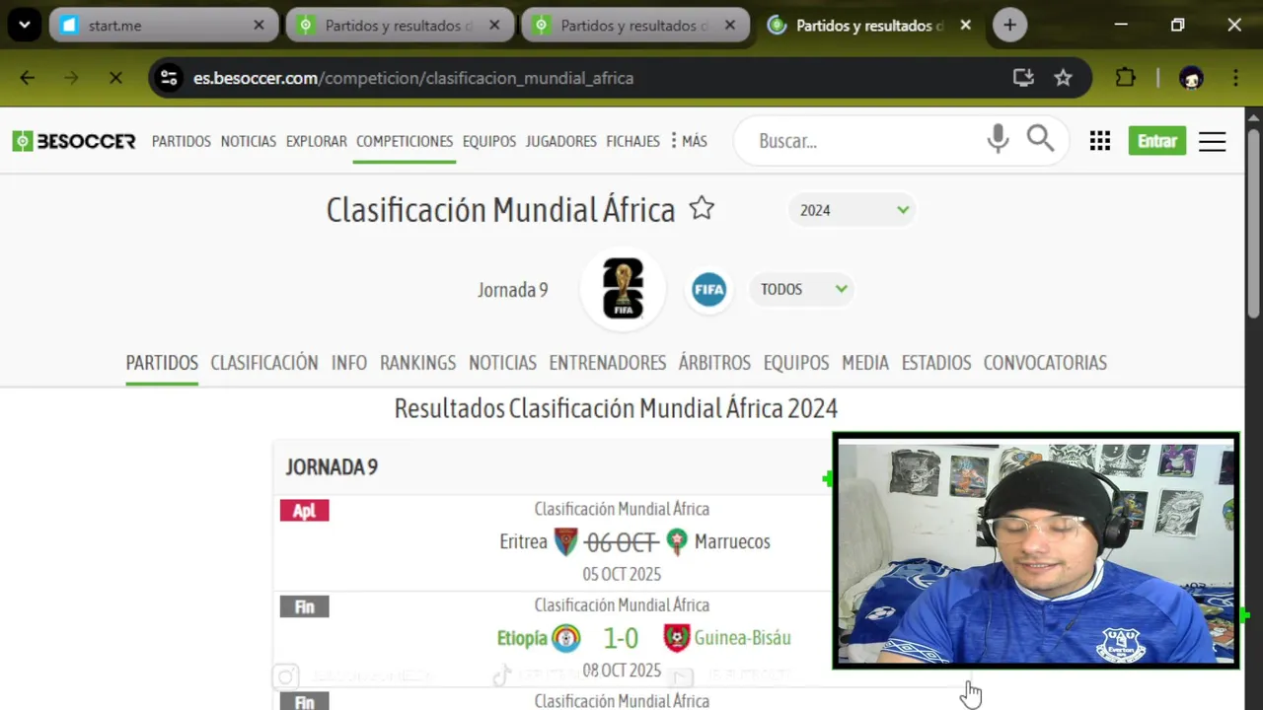Click the JORNADA 9 header
The width and height of the screenshot is (1263, 710).
click(332, 466)
